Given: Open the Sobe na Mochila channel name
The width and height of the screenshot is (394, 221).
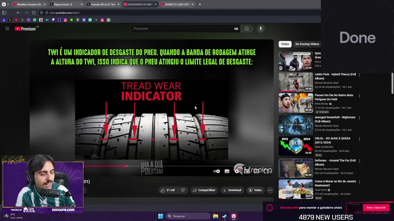Looking at the screenshot, I should pos(324,147).
